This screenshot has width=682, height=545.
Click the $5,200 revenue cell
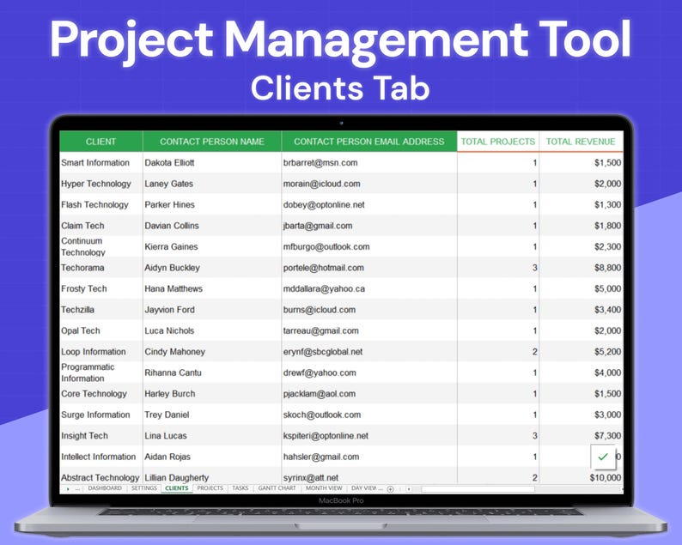(582, 352)
